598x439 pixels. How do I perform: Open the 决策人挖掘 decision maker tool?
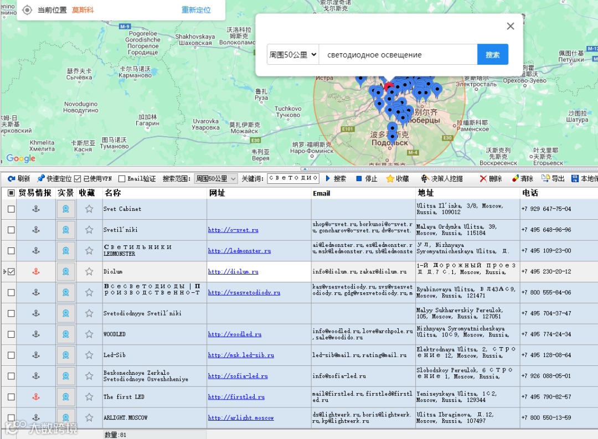(442, 178)
